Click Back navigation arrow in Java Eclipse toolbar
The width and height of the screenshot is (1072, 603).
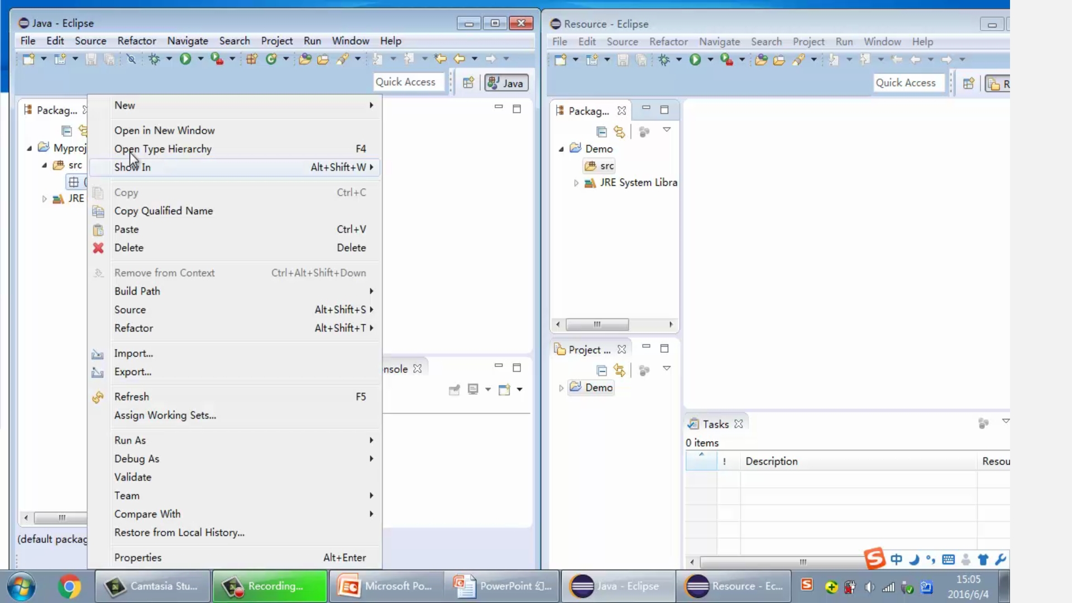[460, 59]
